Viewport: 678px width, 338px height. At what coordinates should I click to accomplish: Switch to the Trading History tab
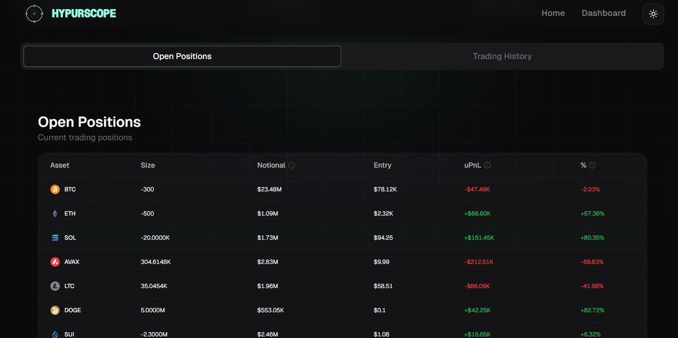tap(502, 56)
